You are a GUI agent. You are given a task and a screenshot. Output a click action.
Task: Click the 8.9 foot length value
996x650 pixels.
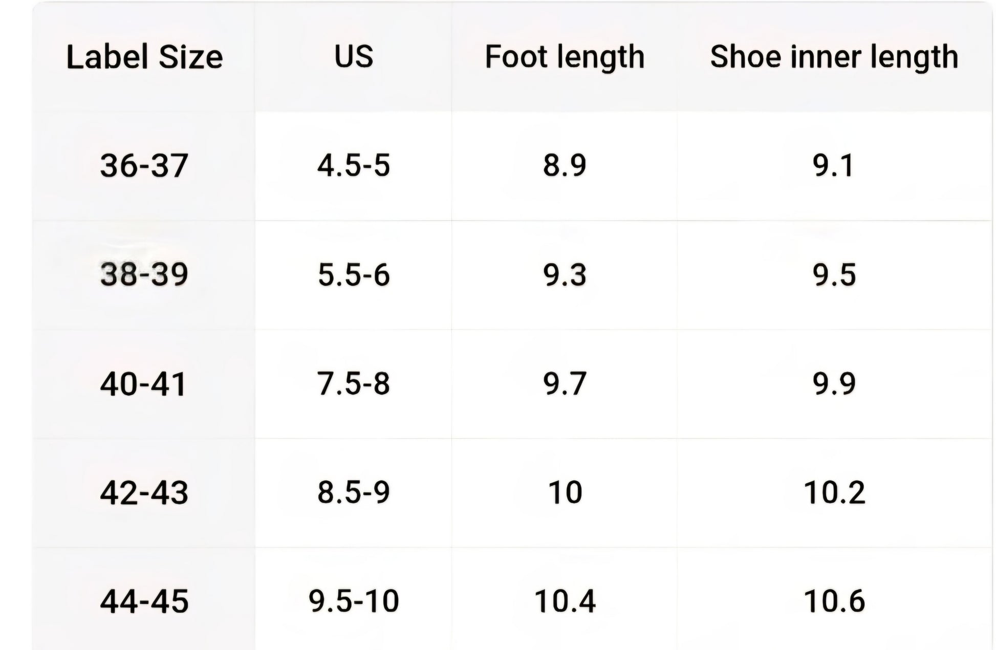pyautogui.click(x=565, y=166)
